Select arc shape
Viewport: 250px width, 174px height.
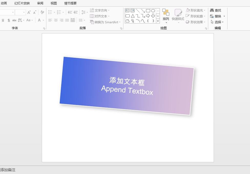coord(138,21)
